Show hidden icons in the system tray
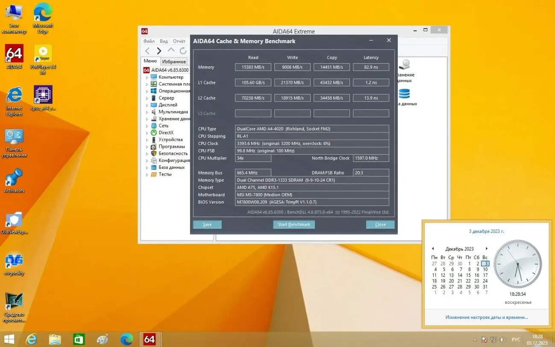 475,340
